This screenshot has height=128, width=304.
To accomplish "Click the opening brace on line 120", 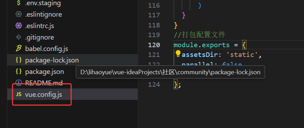I will (x=244, y=45).
